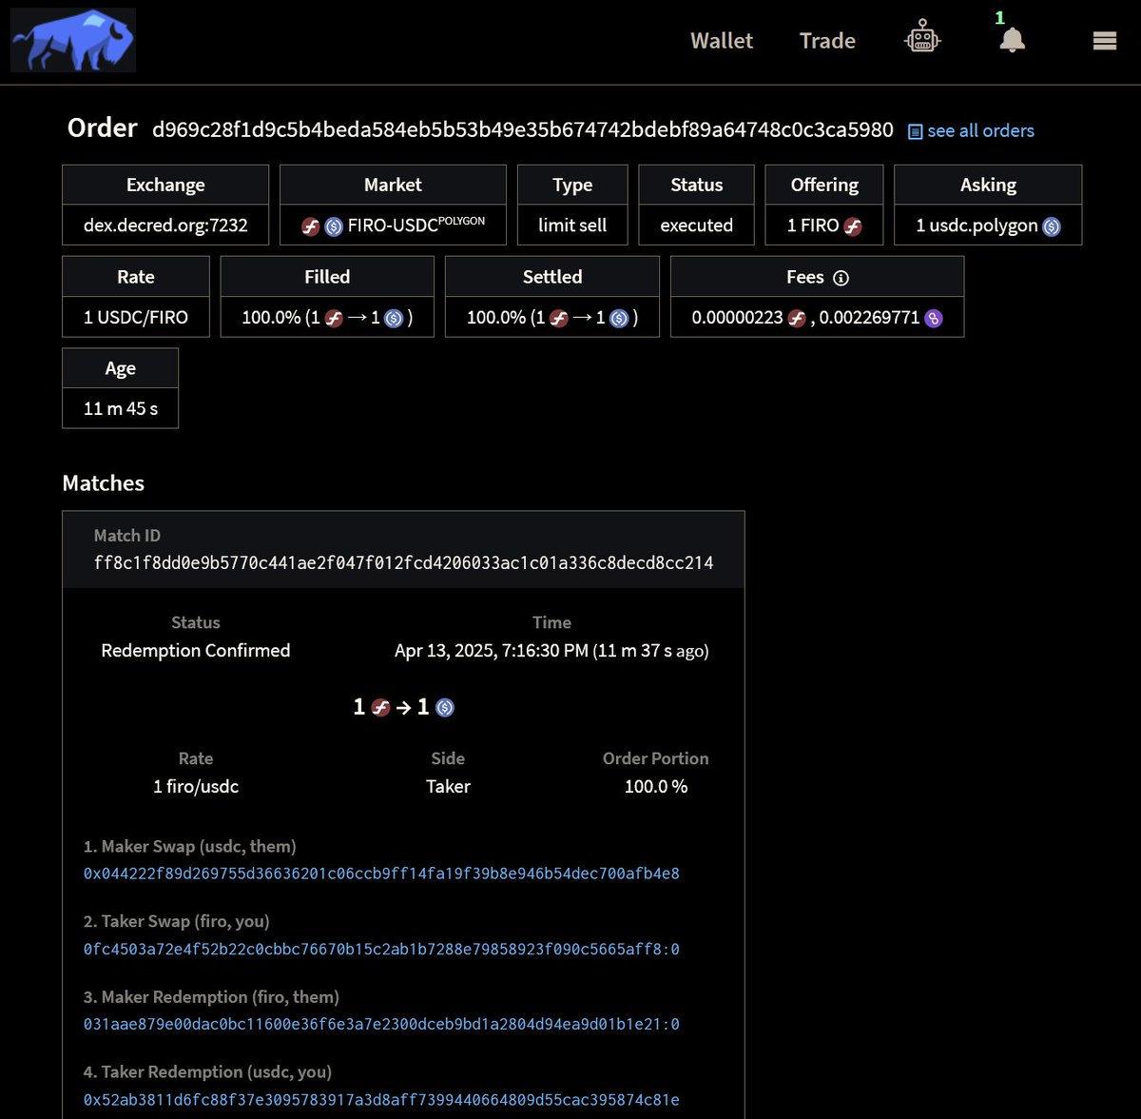Click the USDC icon in the Asking cell
1141x1119 pixels.
1052,226
